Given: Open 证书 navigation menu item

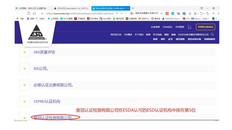Looking at the screenshot, I should (x=170, y=39).
